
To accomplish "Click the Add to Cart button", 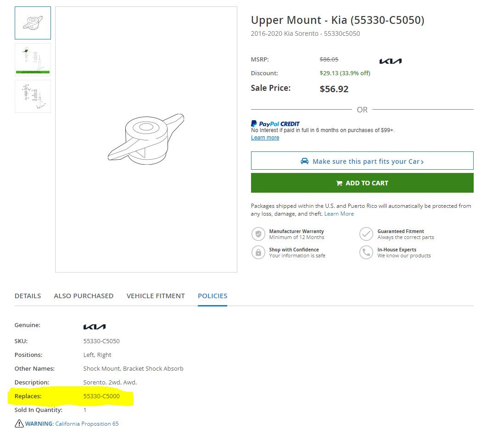I will pos(362,183).
